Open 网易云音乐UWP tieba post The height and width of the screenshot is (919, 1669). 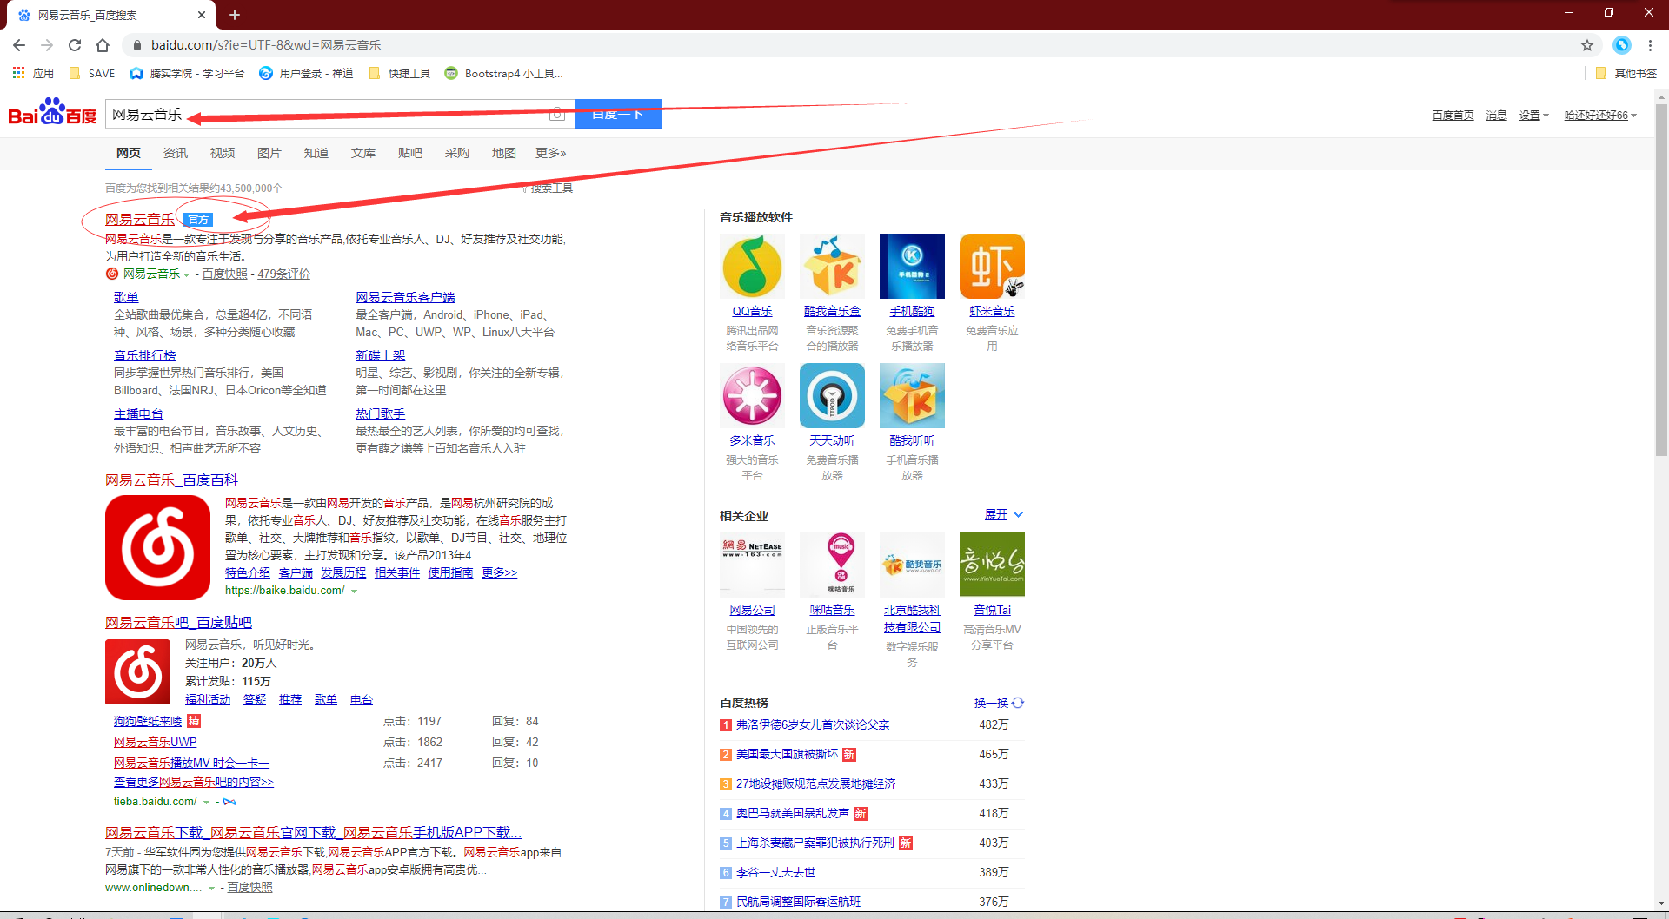[x=155, y=742]
